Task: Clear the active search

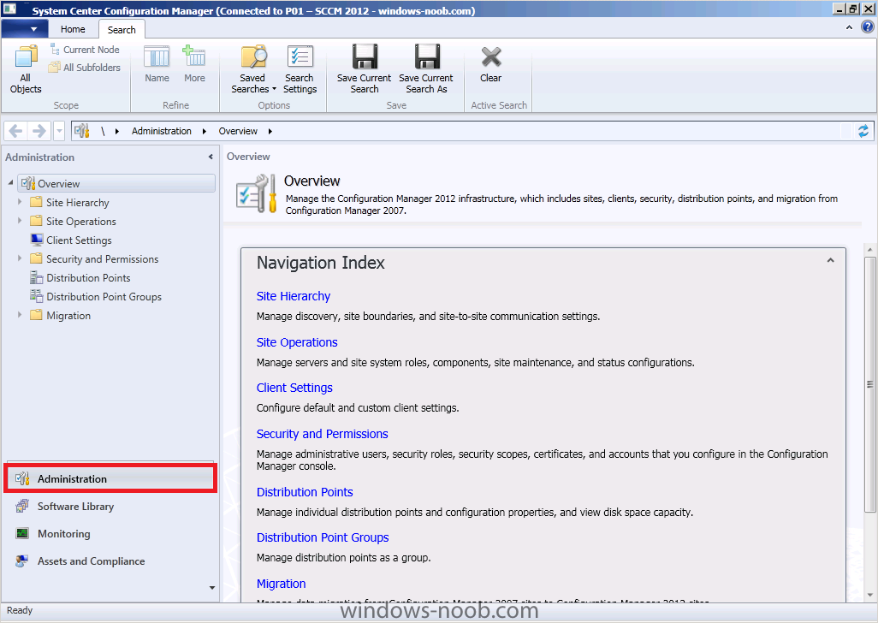Action: (x=490, y=64)
